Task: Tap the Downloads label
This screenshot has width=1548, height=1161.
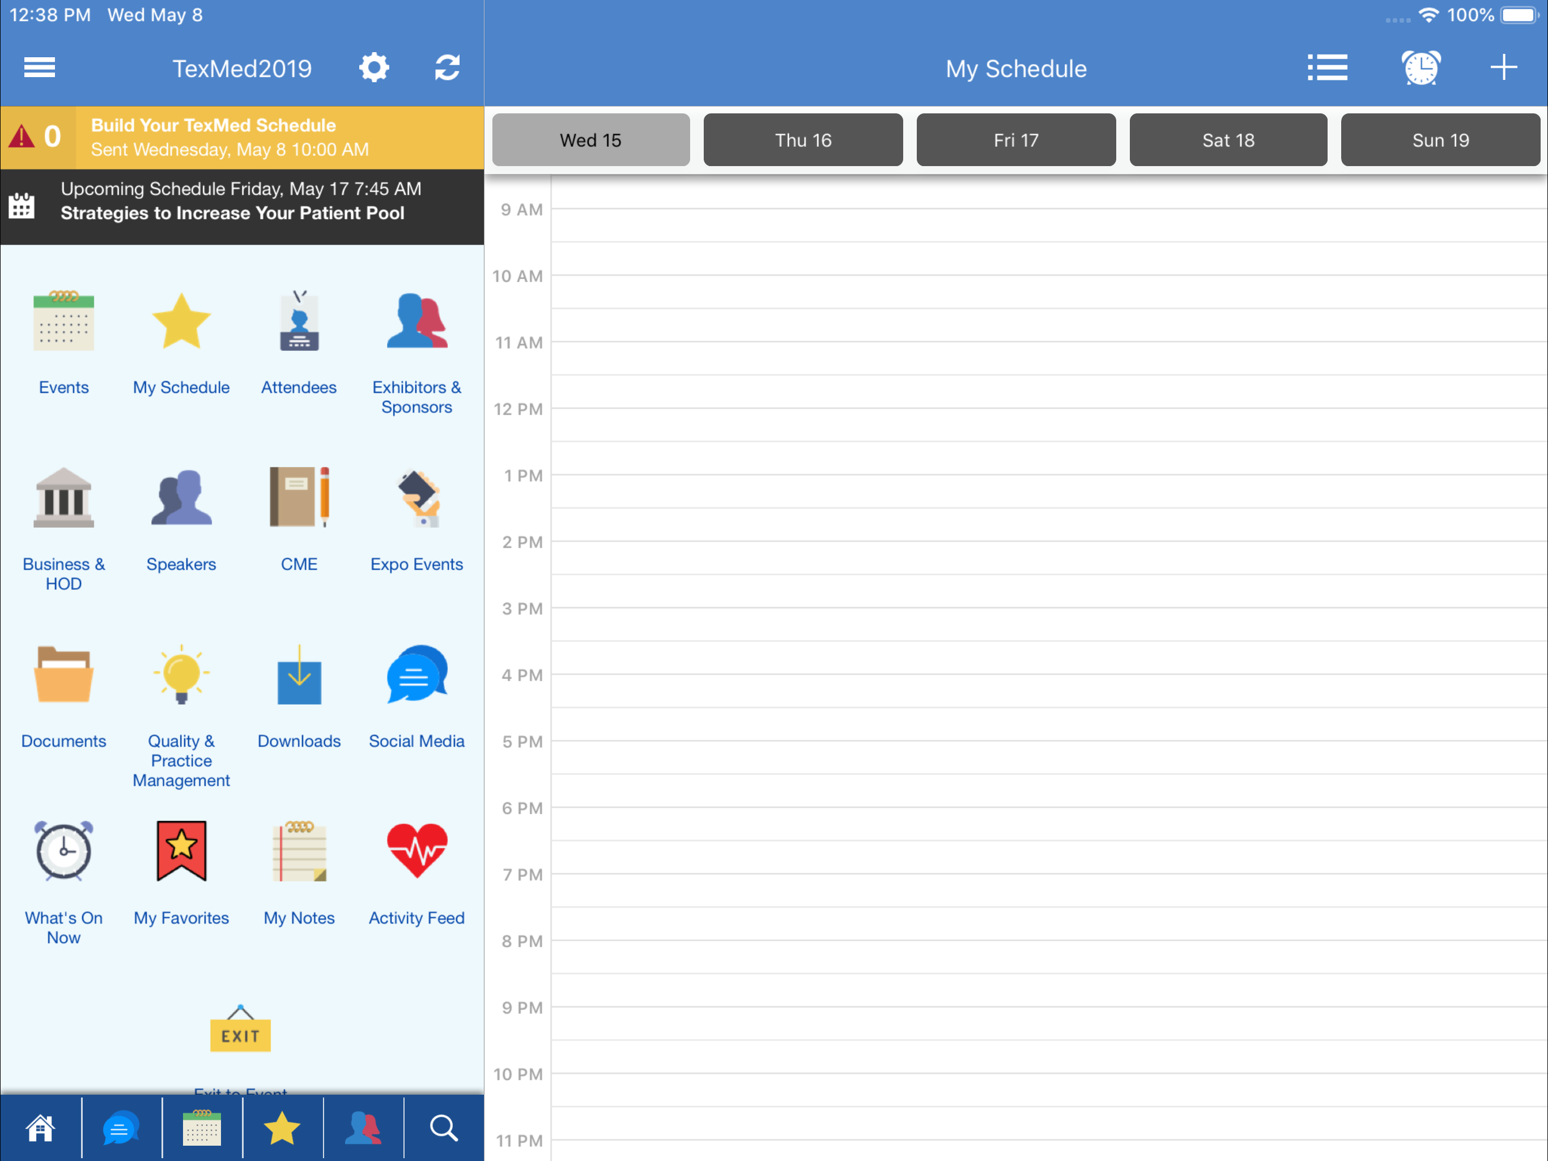Action: click(299, 741)
